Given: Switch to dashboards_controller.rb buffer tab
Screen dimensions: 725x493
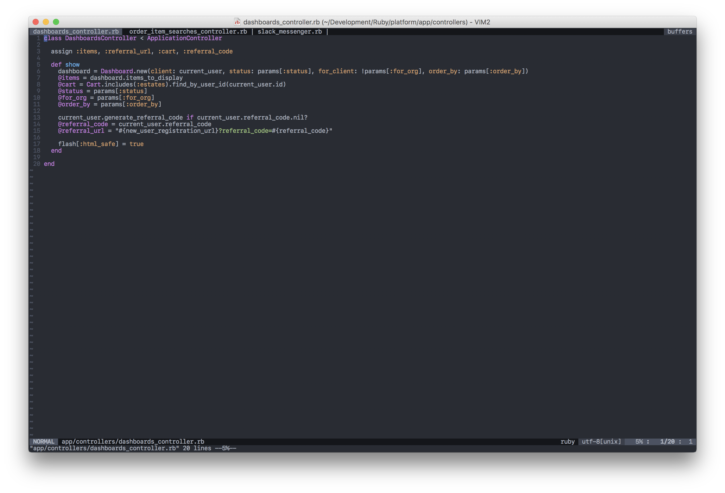Looking at the screenshot, I should pyautogui.click(x=76, y=32).
